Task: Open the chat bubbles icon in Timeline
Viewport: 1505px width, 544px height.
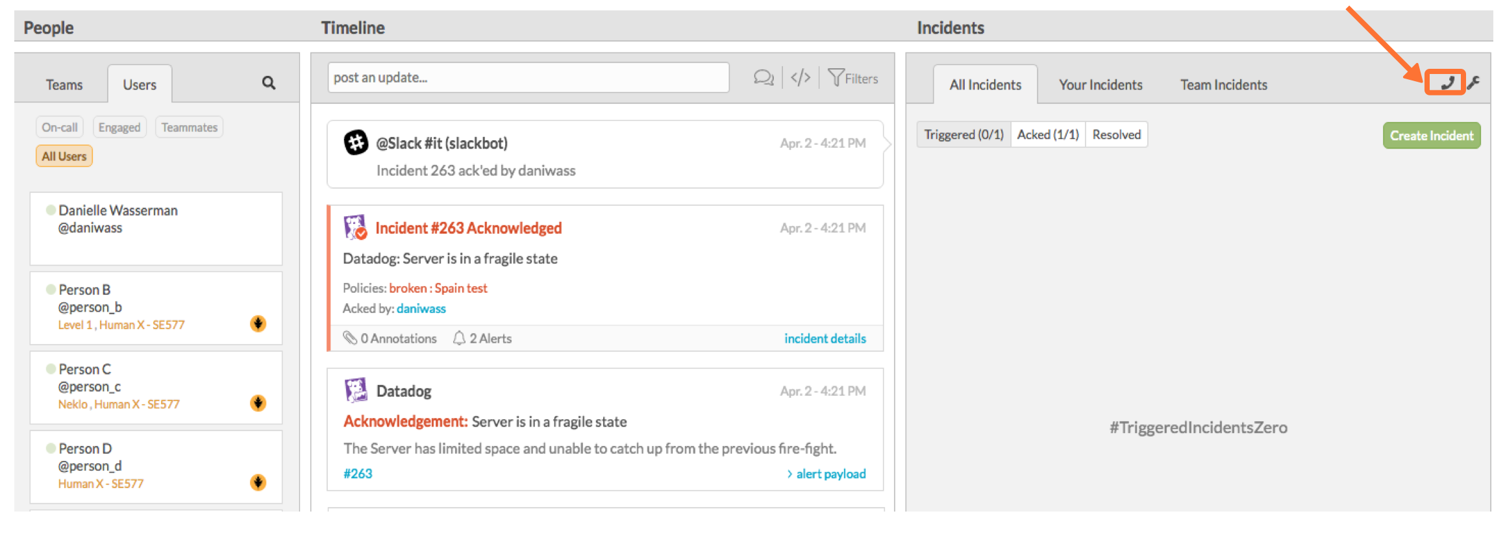Action: (764, 78)
